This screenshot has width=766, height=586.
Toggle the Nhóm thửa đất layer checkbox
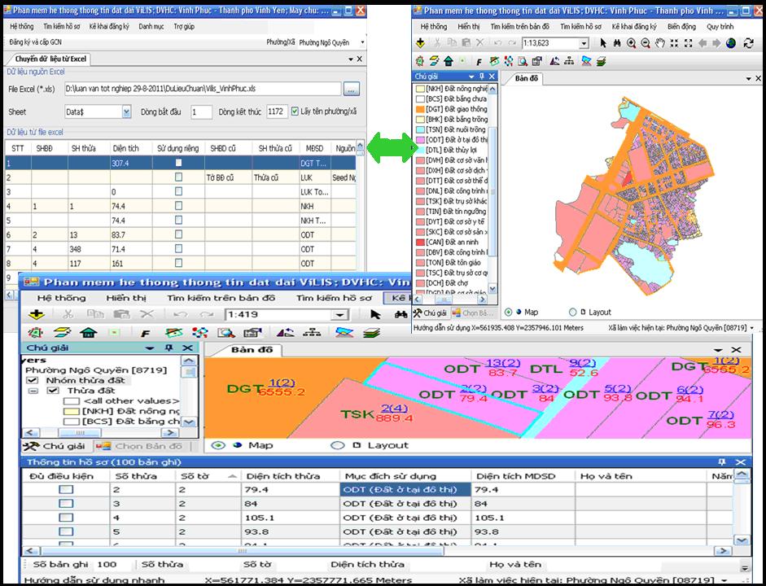(x=33, y=380)
